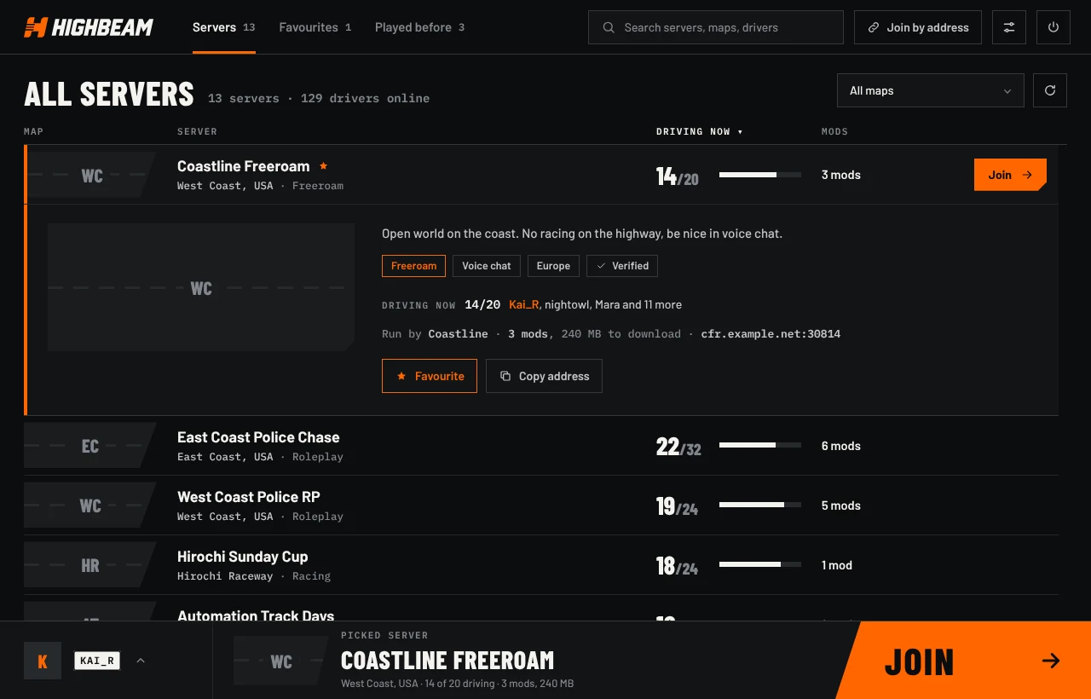Click the 1 mod text
This screenshot has height=699, width=1091.
tap(837, 565)
